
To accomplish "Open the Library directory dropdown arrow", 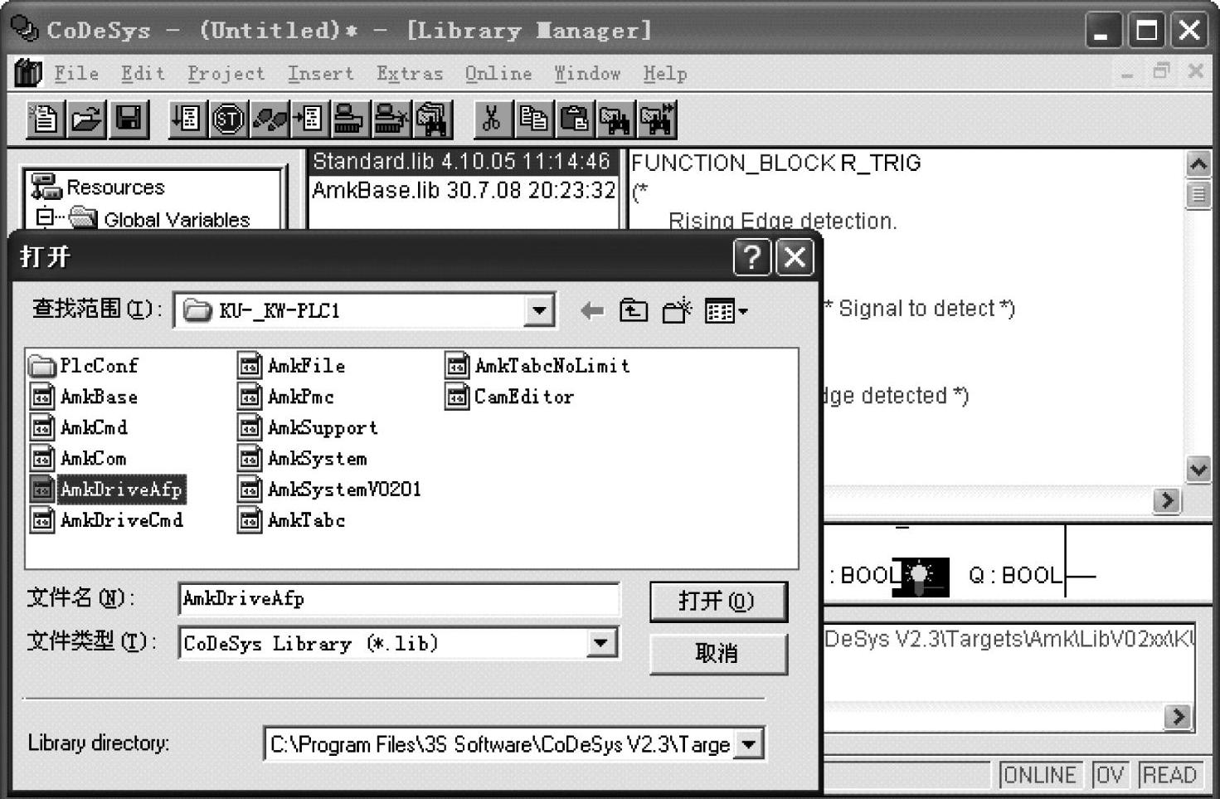I will tap(749, 744).
